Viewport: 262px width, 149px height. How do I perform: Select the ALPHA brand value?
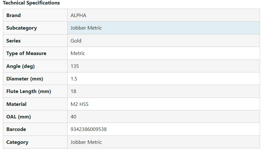pos(78,15)
